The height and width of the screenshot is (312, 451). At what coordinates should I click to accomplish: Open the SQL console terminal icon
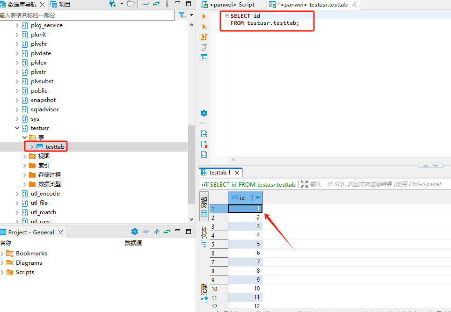[x=204, y=58]
